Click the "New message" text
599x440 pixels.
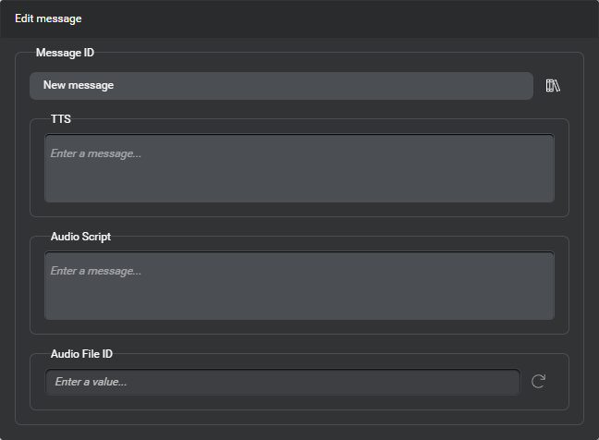(x=79, y=86)
